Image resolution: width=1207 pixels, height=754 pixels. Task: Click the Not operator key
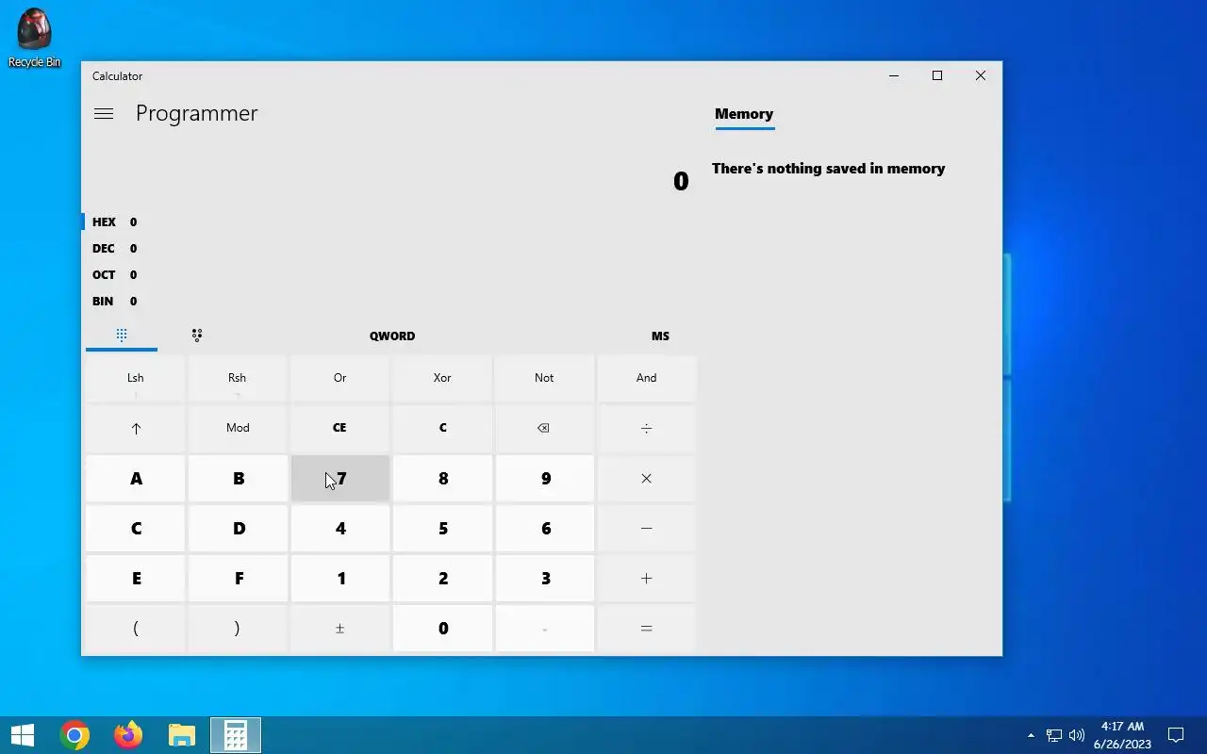pyautogui.click(x=544, y=378)
